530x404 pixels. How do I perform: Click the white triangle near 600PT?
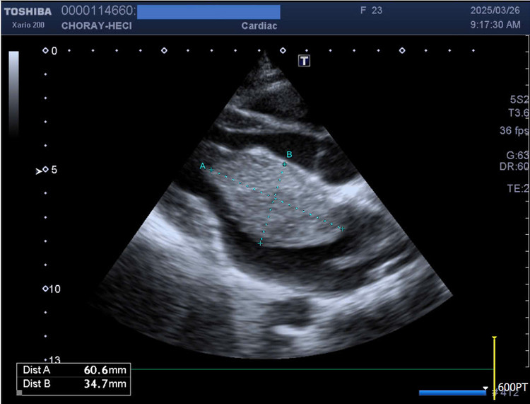[x=484, y=388]
